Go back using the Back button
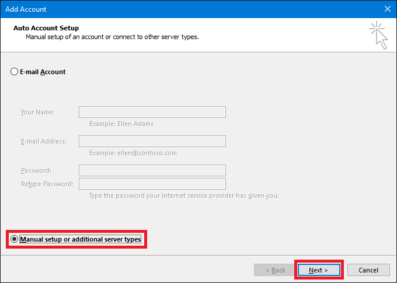The height and width of the screenshot is (283, 397). (x=275, y=270)
